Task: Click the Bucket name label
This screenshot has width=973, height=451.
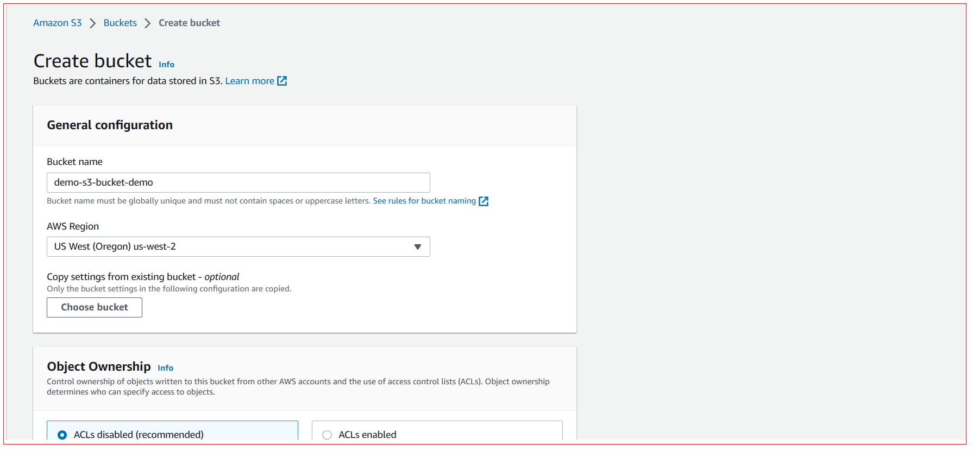Action: click(x=74, y=162)
